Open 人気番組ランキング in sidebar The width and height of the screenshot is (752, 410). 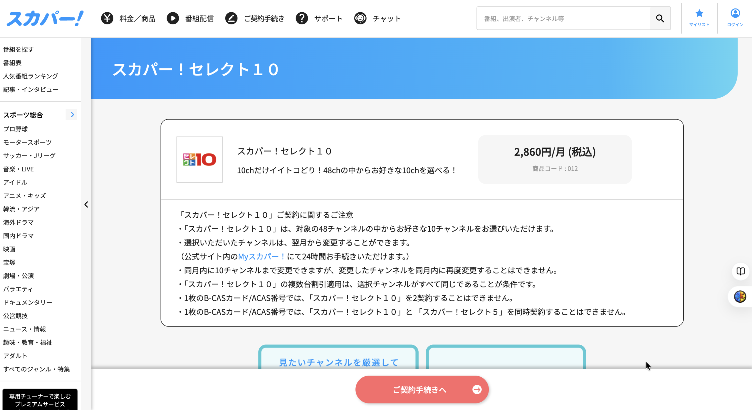[31, 76]
